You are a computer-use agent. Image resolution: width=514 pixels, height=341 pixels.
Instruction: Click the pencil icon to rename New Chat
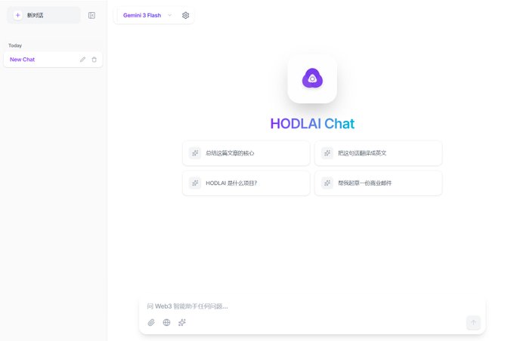[82, 60]
